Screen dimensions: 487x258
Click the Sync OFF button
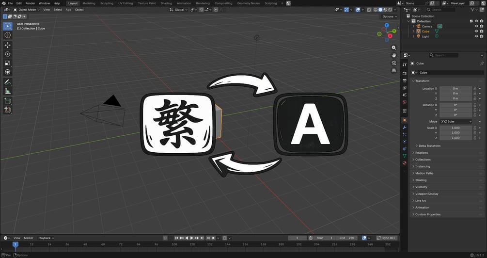[x=387, y=238]
